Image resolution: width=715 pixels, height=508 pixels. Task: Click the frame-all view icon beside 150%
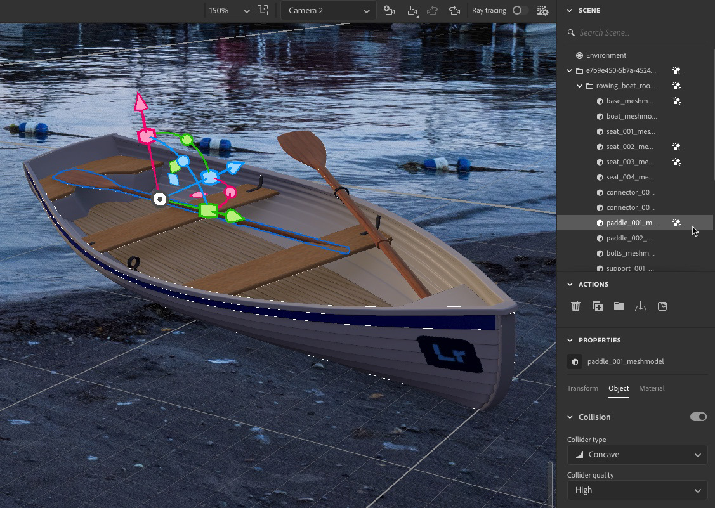(263, 11)
